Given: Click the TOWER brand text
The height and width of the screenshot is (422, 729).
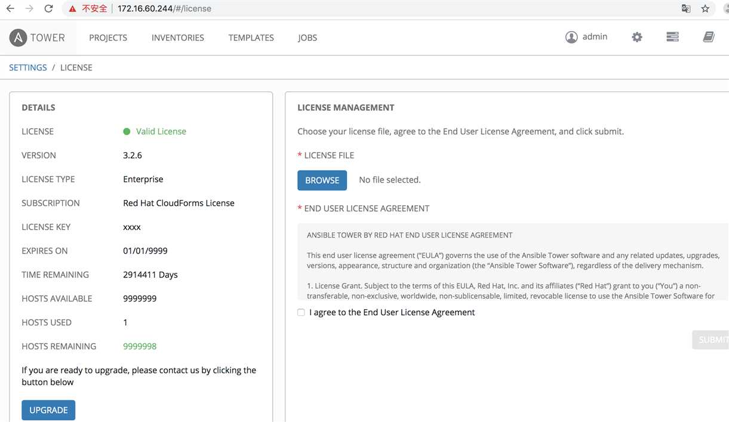Looking at the screenshot, I should [48, 38].
